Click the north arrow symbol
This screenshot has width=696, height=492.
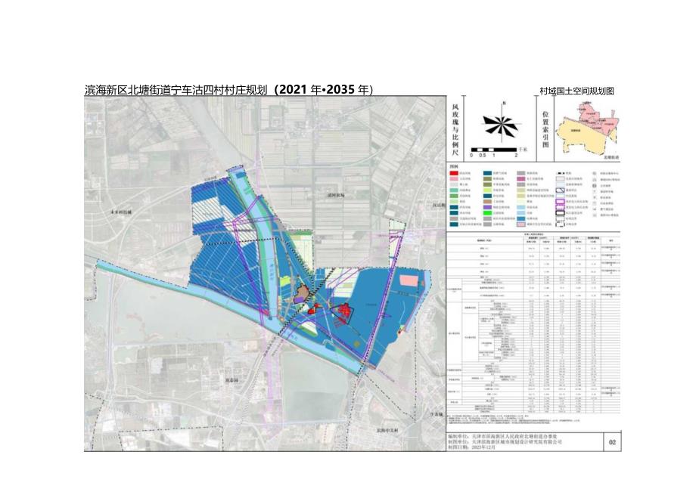click(x=503, y=103)
